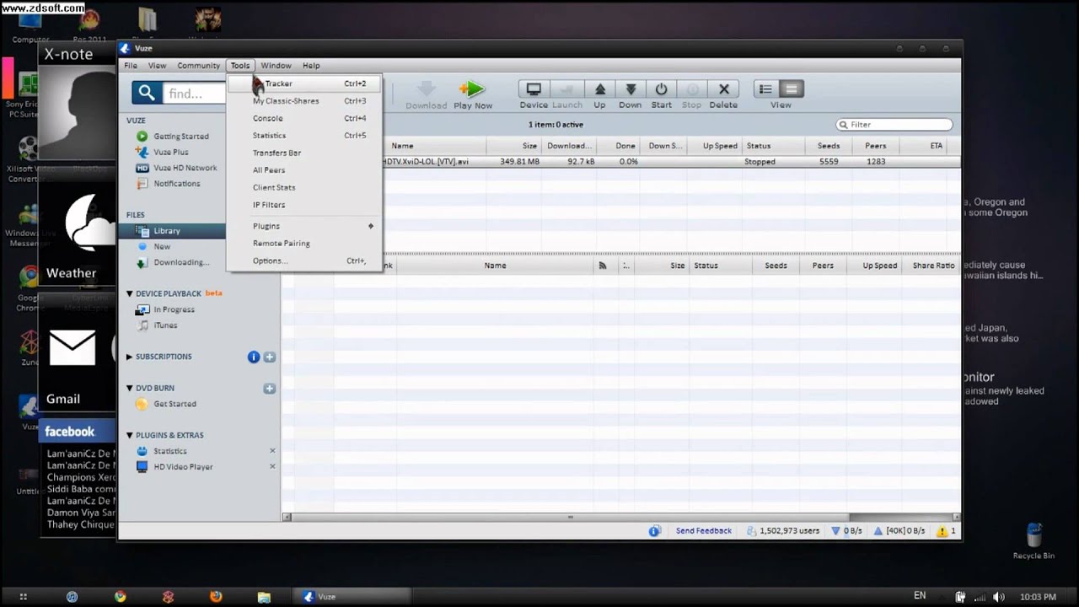Image resolution: width=1079 pixels, height=607 pixels.
Task: Open the Vuze HD Network section
Action: click(x=185, y=168)
